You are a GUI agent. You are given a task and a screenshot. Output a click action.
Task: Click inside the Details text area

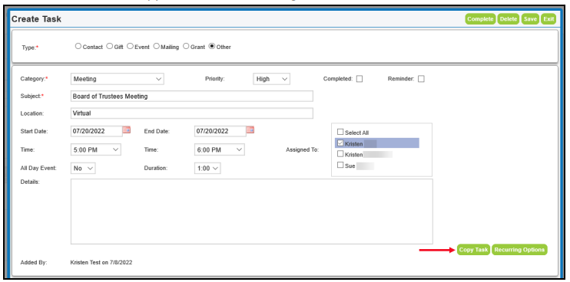click(251, 211)
